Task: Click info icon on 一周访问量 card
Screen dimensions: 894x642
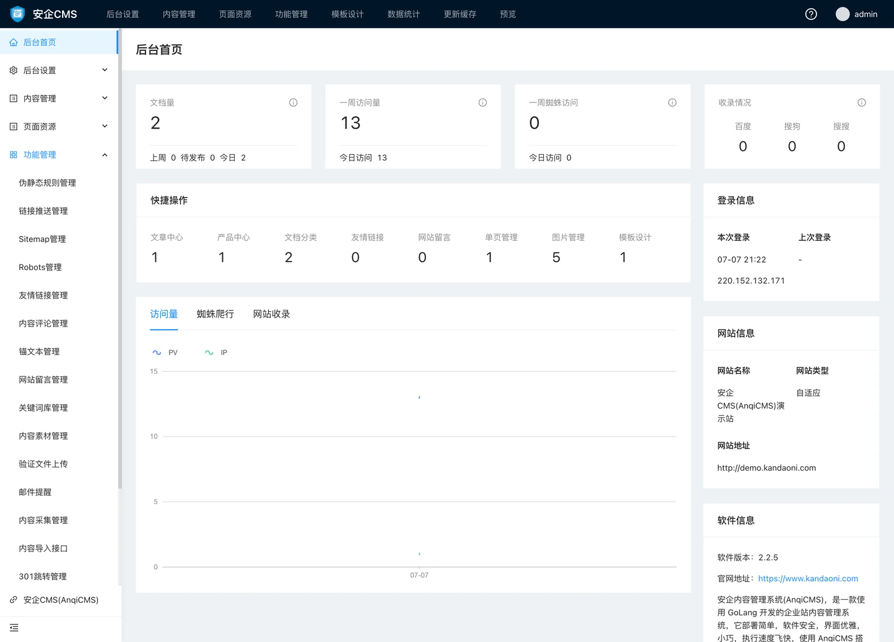Action: pyautogui.click(x=482, y=102)
